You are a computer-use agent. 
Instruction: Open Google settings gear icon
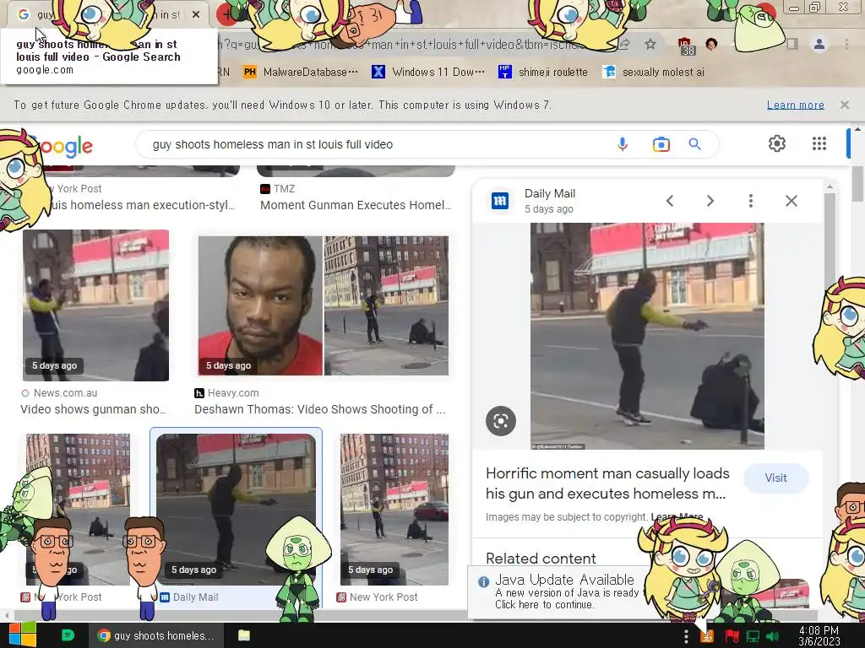click(777, 143)
